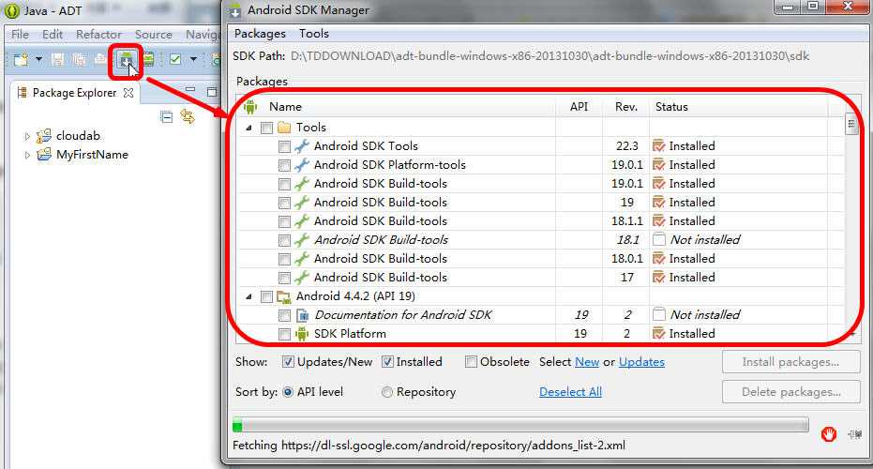
Task: Select the Package Explorer tab
Action: click(75, 93)
